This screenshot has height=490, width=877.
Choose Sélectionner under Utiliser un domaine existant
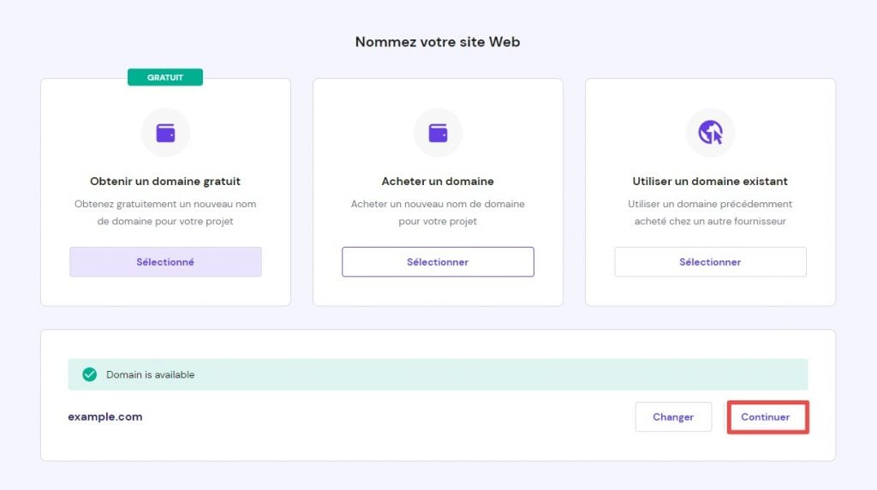click(710, 262)
